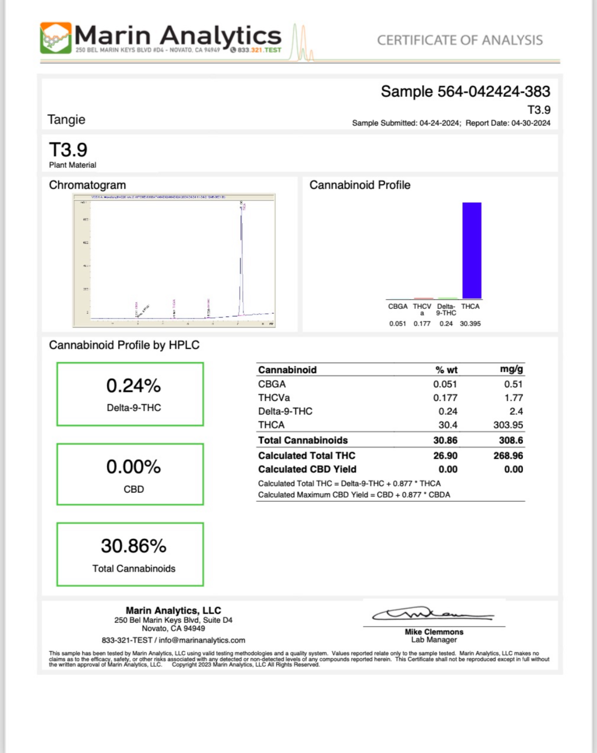Click the '0.00%' CBD summary box
The width and height of the screenshot is (597, 753).
tap(130, 474)
